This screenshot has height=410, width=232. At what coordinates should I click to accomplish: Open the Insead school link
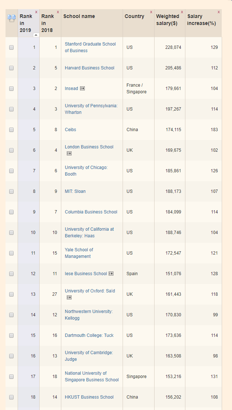click(71, 89)
